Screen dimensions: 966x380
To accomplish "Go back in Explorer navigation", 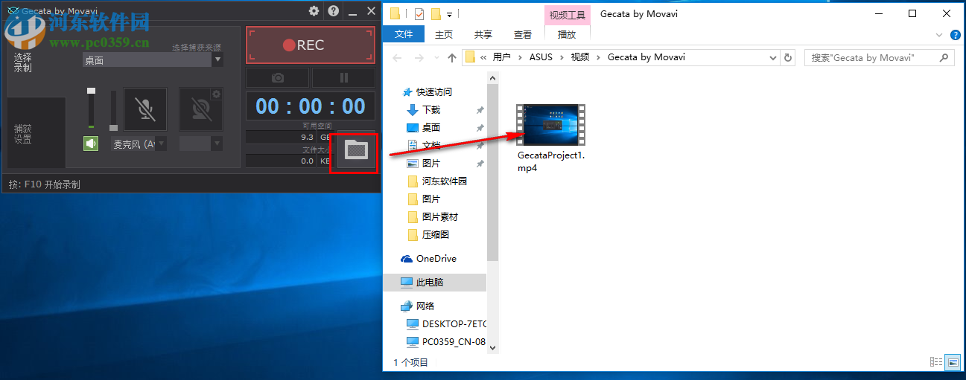I will (397, 57).
